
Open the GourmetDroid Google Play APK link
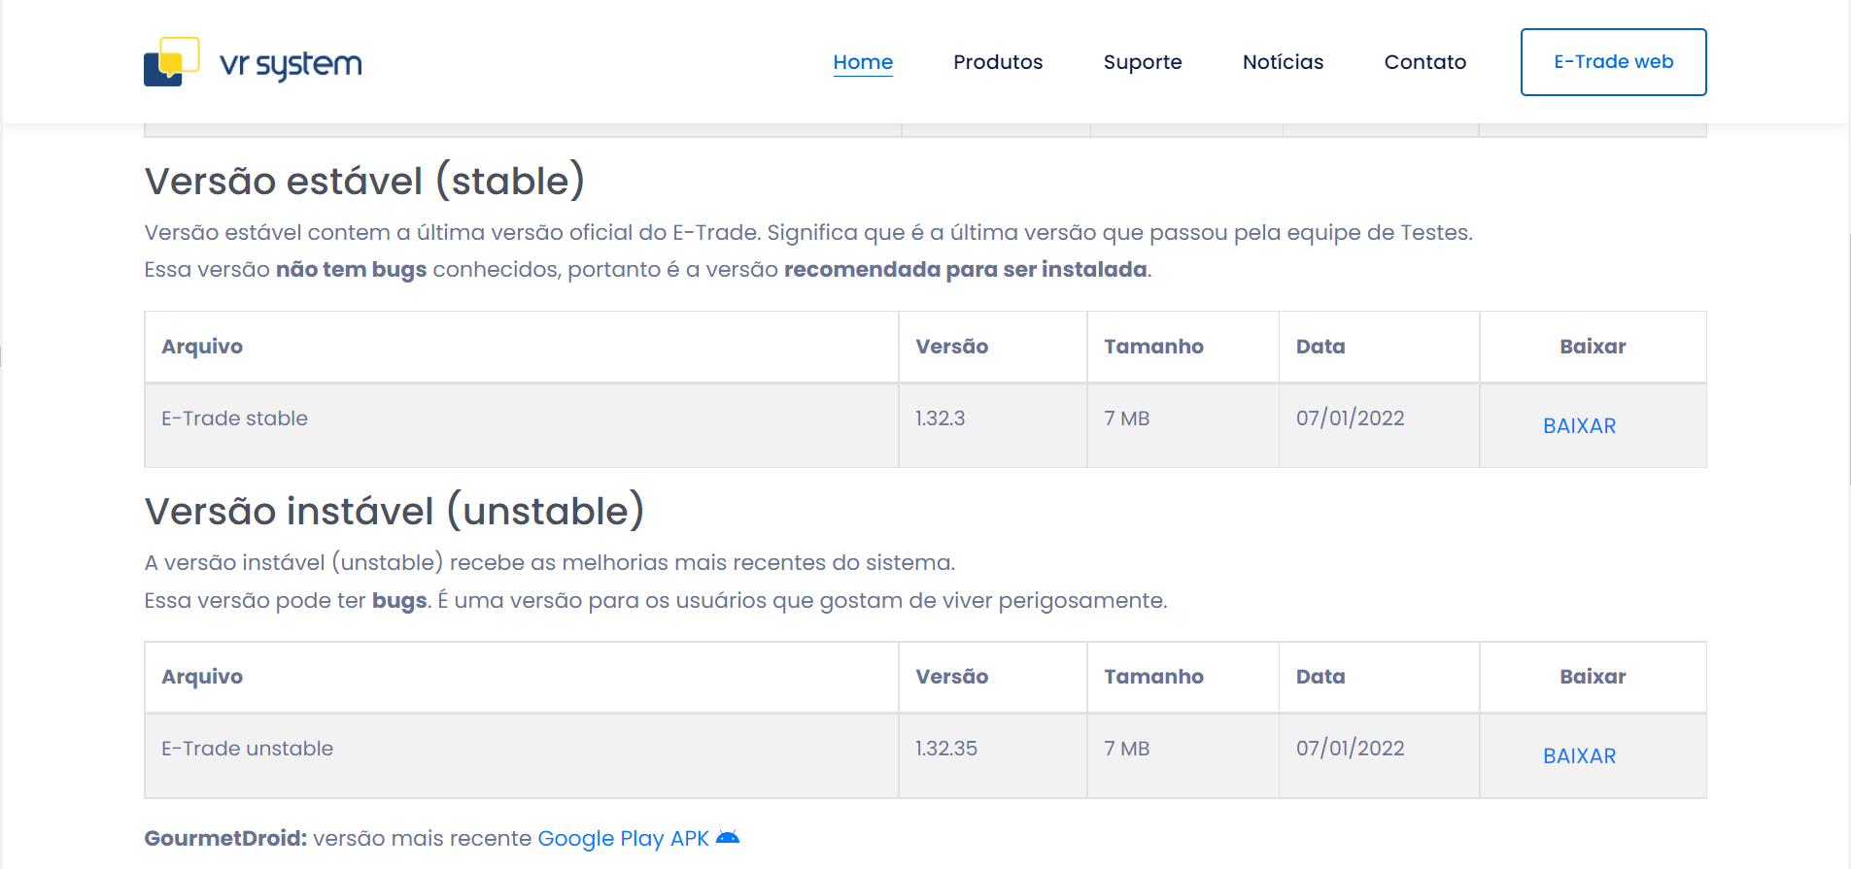tap(623, 839)
